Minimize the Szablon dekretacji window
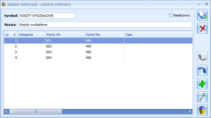Image resolution: width=211 pixels, height=118 pixels. [199, 5]
